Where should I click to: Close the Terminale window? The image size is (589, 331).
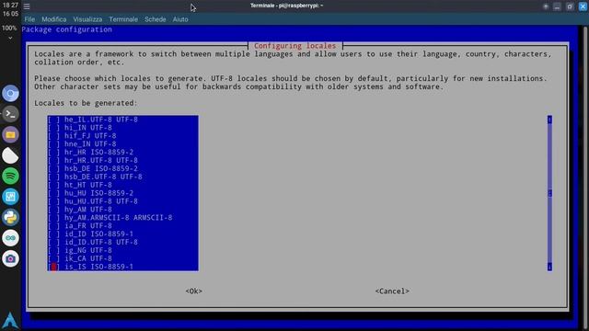[x=583, y=6]
